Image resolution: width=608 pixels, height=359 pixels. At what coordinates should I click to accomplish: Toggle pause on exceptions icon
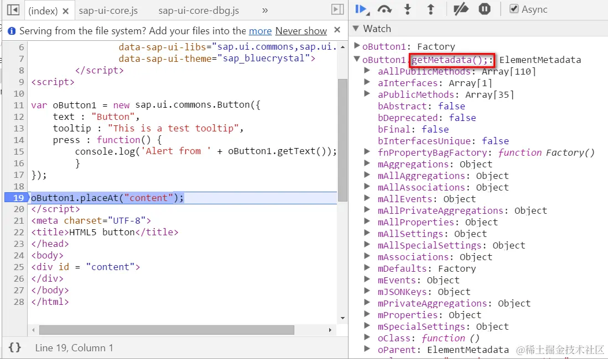(484, 9)
